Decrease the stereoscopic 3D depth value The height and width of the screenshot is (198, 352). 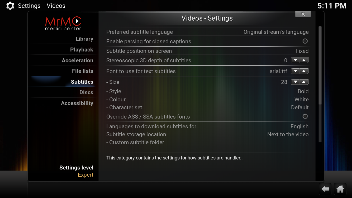coord(296,60)
